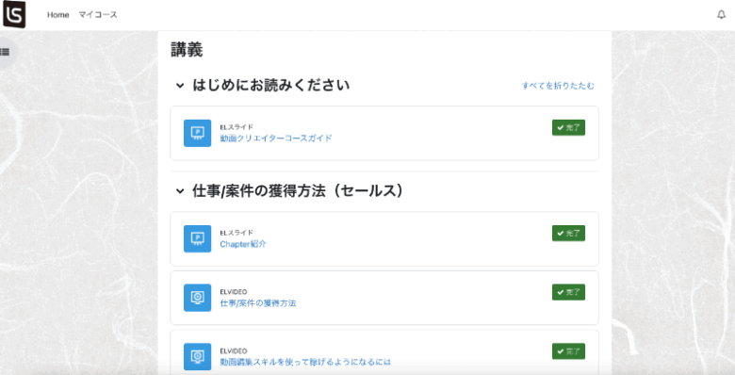Open the 仕事/案件の獲得方法 video lesson link
This screenshot has height=375, width=735.
point(258,303)
